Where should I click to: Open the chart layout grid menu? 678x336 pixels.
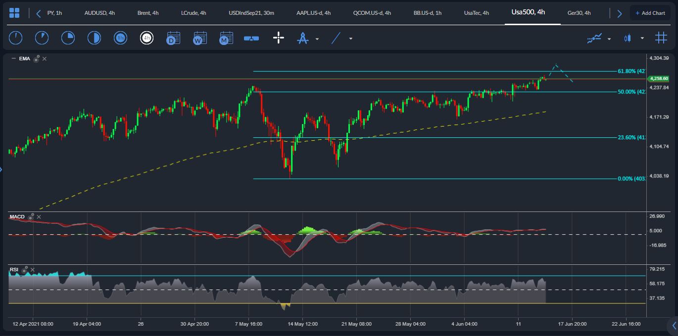coord(15,13)
